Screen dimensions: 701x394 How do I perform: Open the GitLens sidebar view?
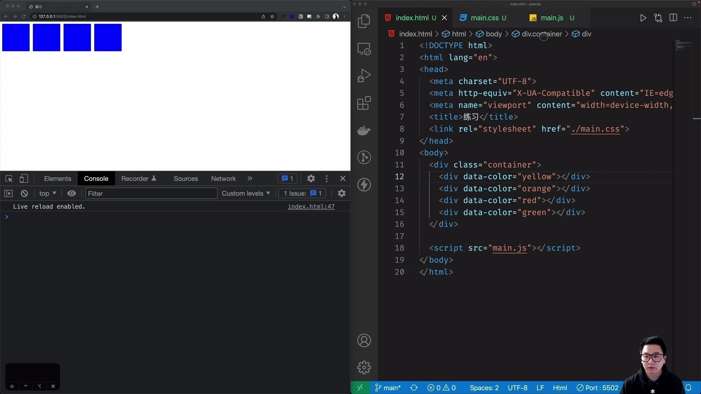tap(364, 157)
